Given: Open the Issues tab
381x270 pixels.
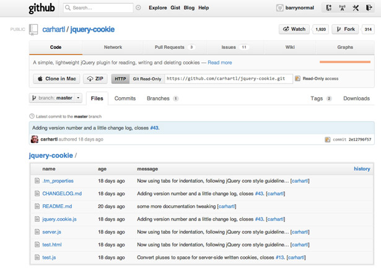Looking at the screenshot, I should point(235,47).
